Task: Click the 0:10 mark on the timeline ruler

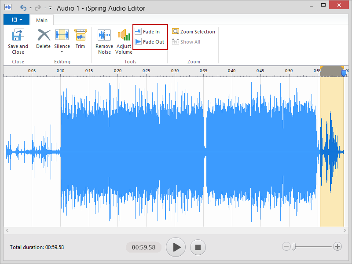Action: click(x=60, y=71)
